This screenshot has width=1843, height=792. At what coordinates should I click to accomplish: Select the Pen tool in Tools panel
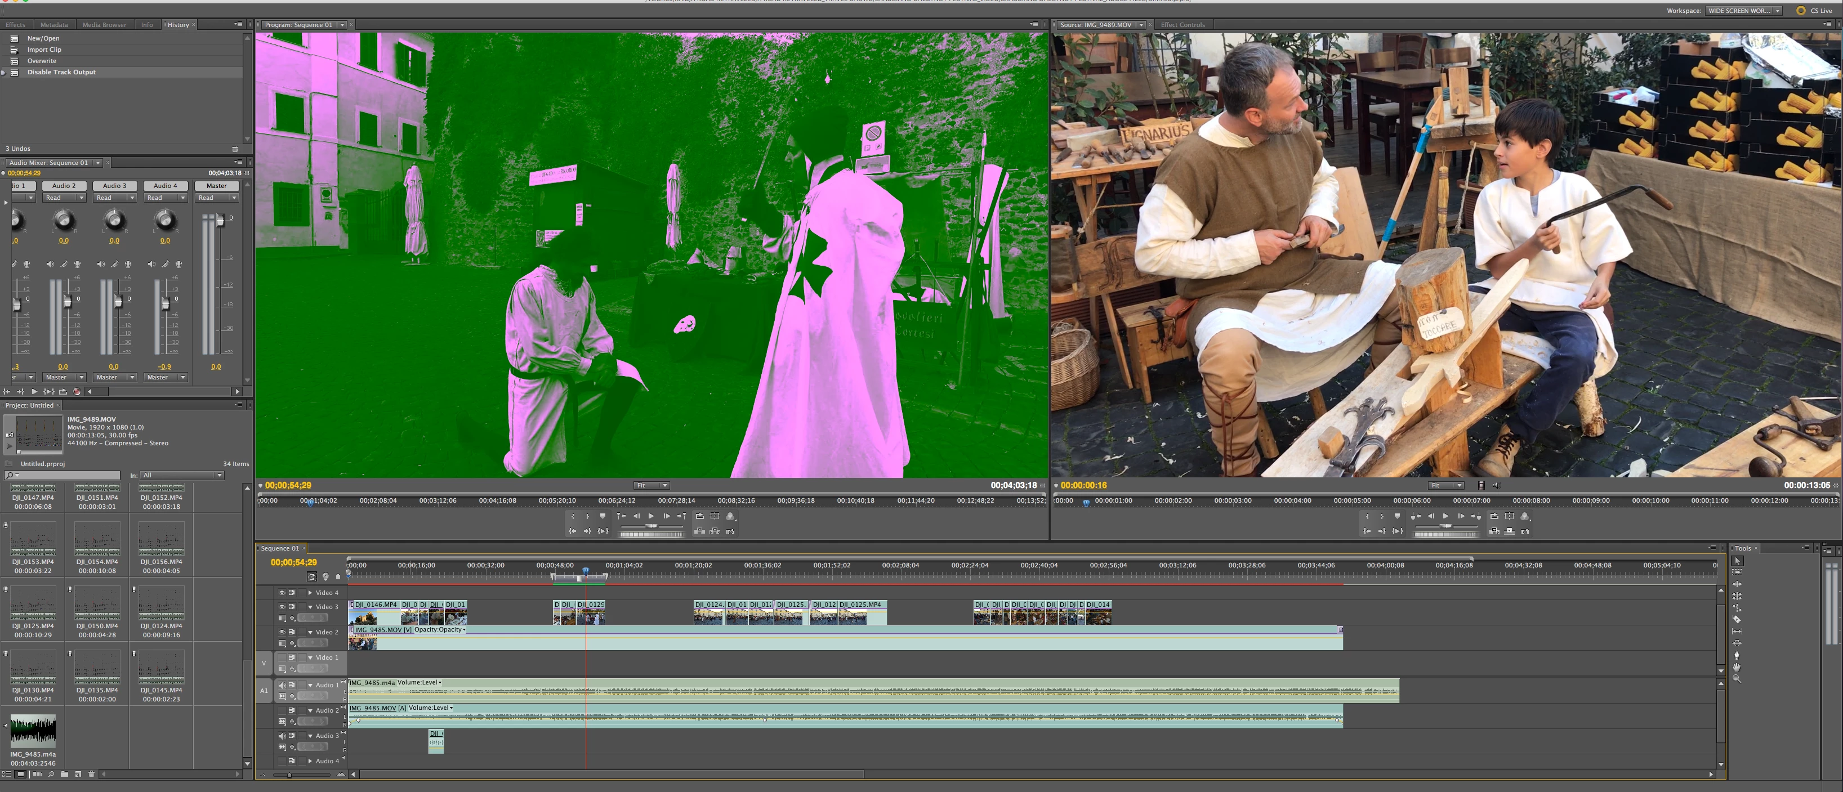tap(1737, 655)
